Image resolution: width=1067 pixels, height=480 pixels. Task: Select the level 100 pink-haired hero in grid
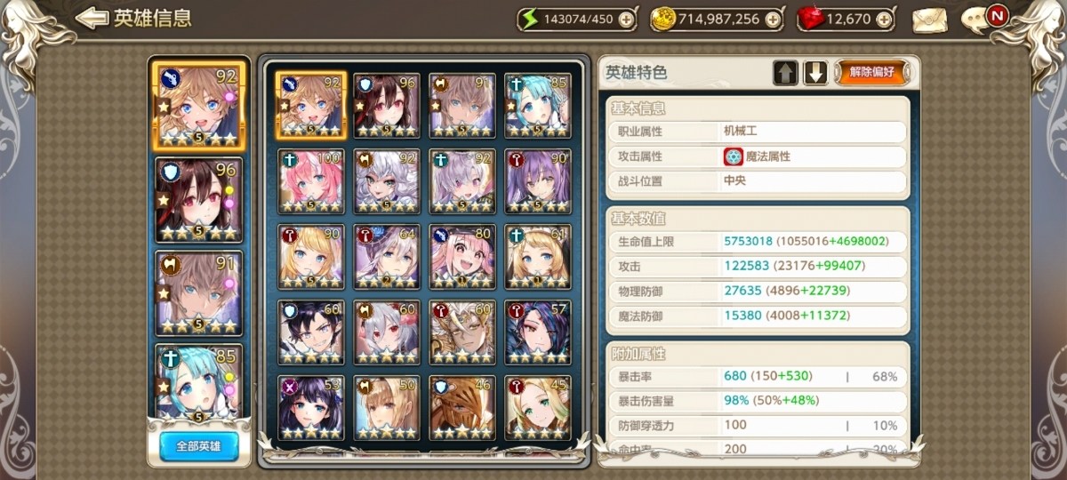[311, 181]
